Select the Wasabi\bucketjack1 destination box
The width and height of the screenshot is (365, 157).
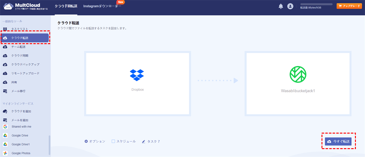click(298, 84)
